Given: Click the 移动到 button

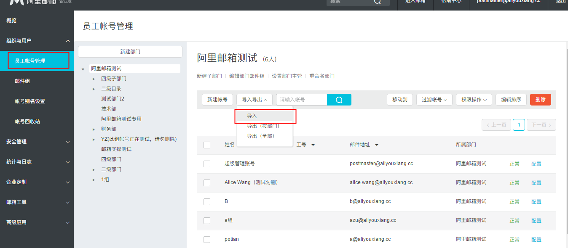Looking at the screenshot, I should (x=400, y=100).
